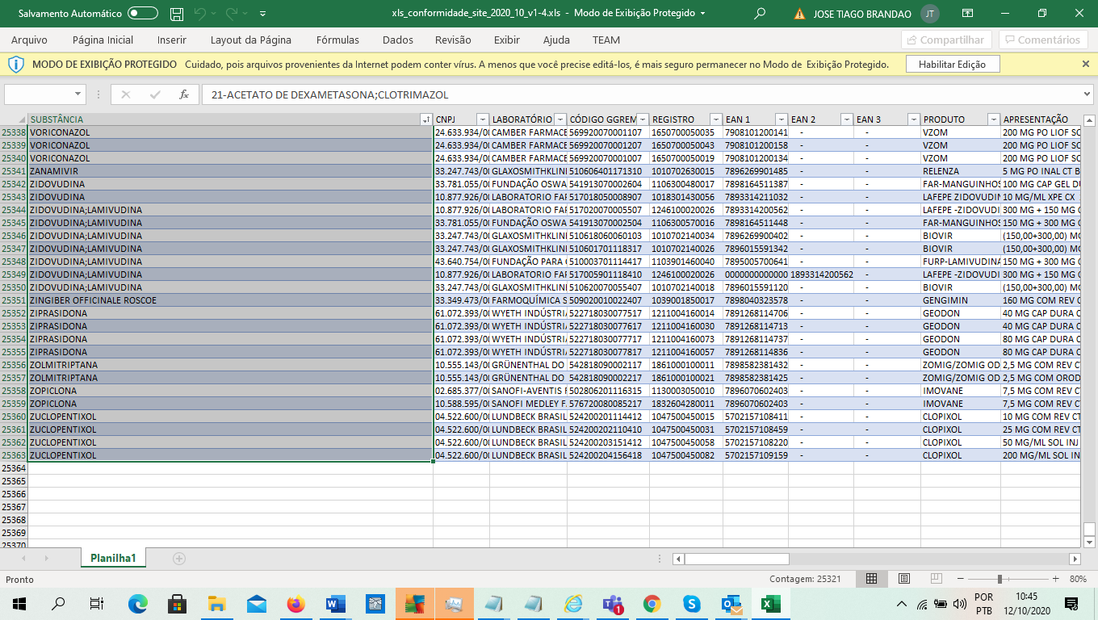Open the quick access toolbar customize arrow
The image size is (1098, 620).
coord(262,14)
